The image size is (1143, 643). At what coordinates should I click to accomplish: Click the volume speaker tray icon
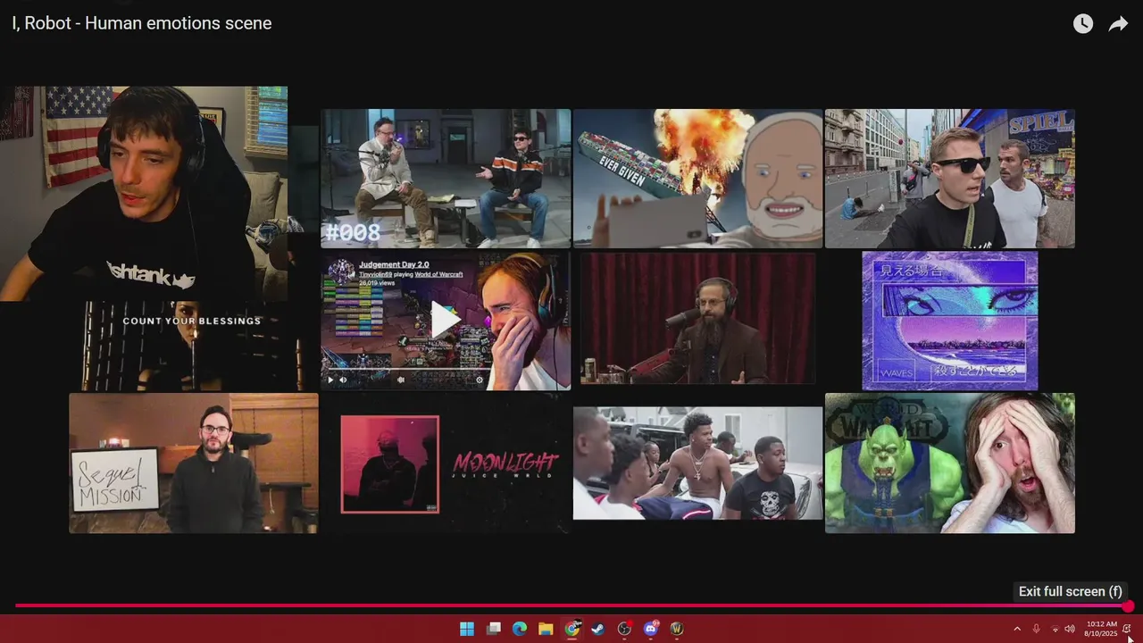[1070, 629]
